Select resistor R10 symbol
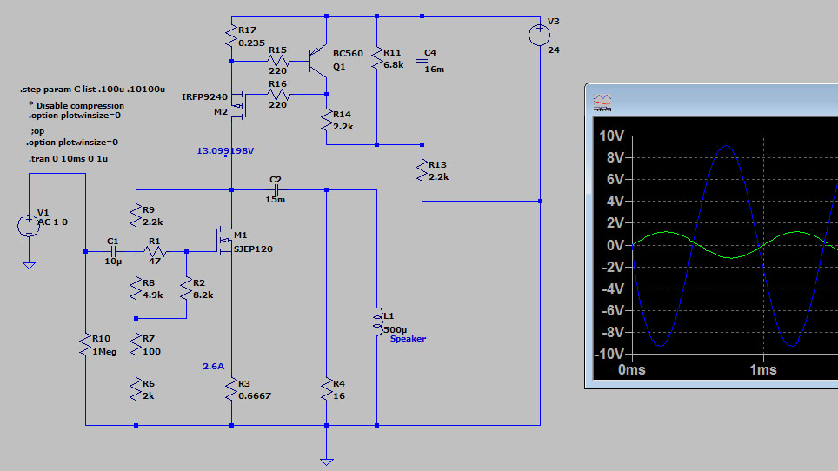 pos(85,345)
